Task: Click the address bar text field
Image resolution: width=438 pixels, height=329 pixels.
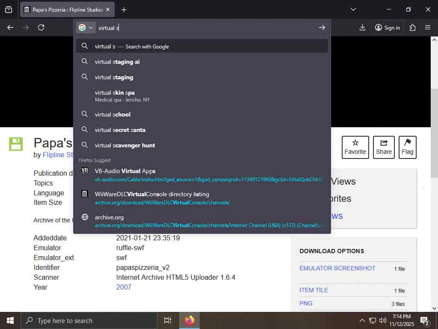Action: (207, 27)
